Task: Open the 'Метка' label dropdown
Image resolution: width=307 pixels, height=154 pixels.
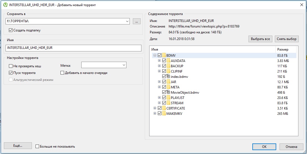Action: coord(123,65)
